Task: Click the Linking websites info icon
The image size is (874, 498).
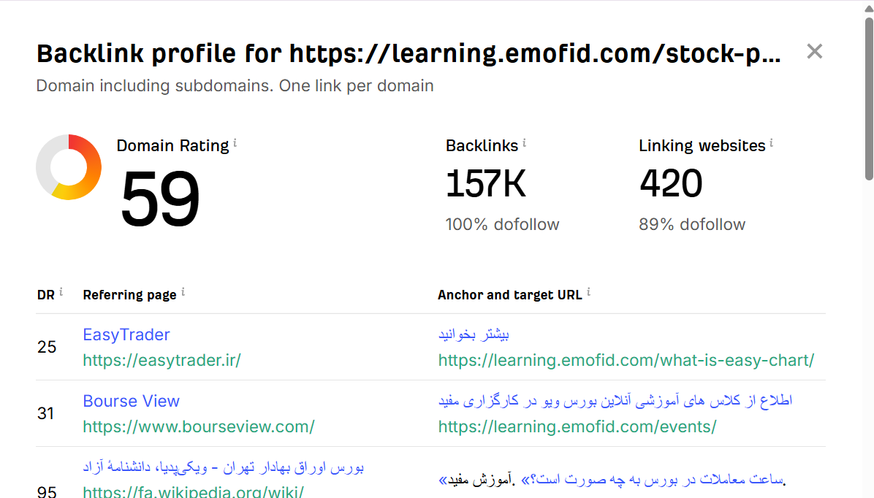Action: 772,144
